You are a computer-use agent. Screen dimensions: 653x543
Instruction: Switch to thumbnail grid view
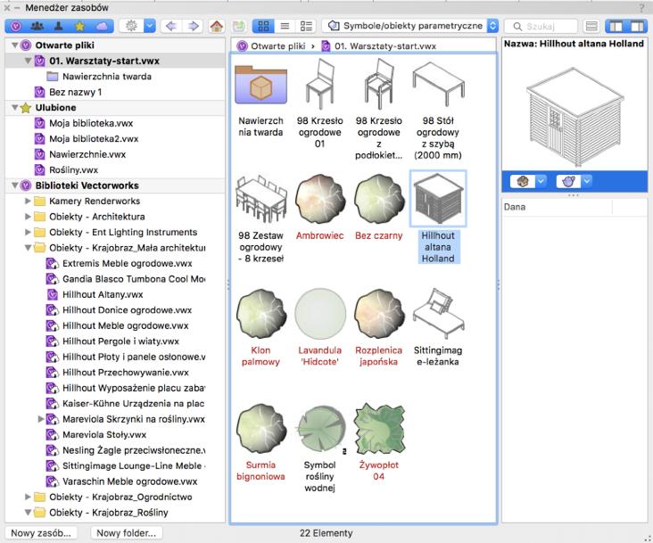coord(263,26)
